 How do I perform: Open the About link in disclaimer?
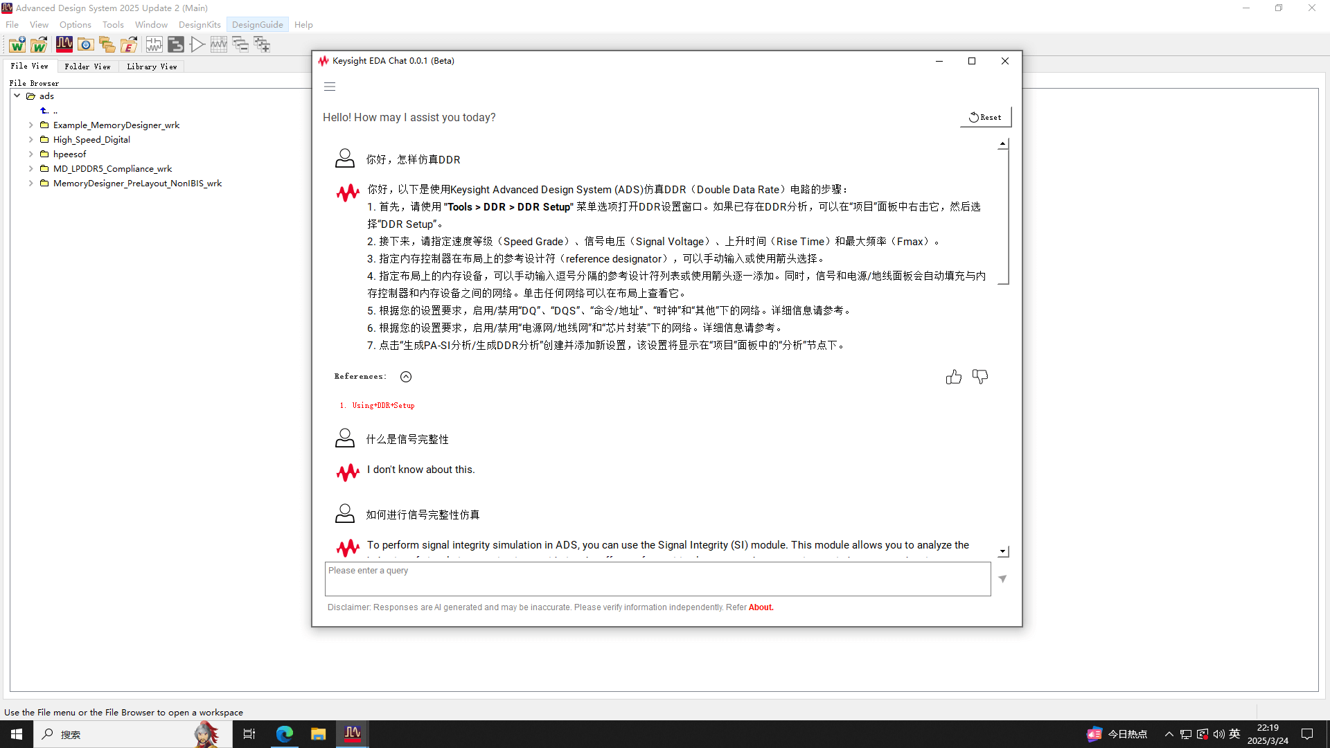[761, 607]
